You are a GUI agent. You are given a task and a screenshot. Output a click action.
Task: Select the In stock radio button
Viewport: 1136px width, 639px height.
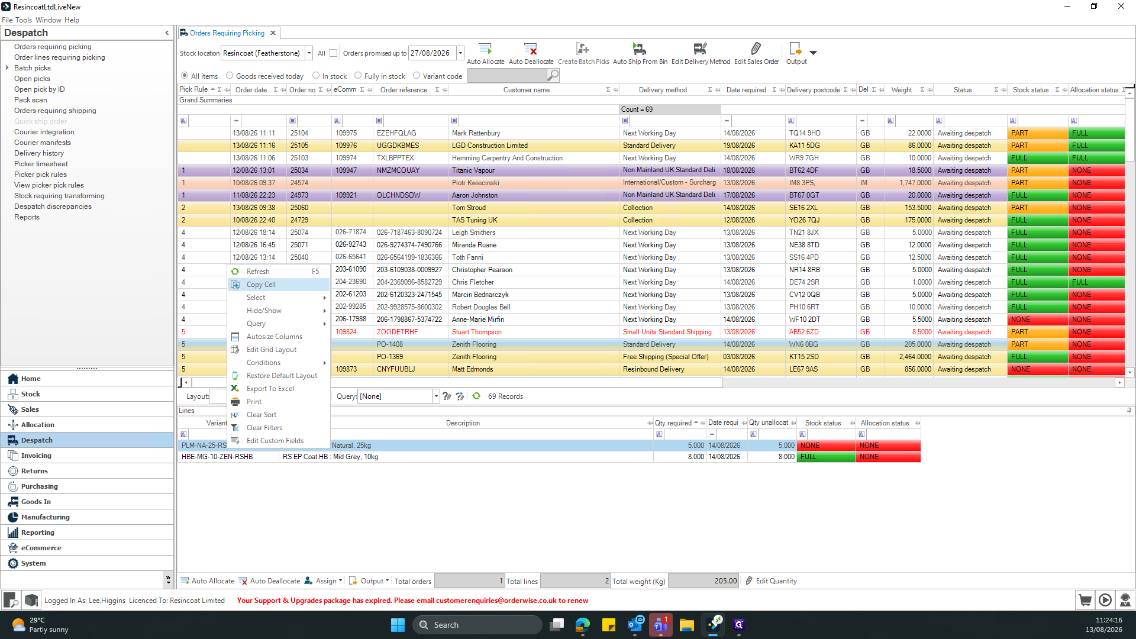click(x=316, y=76)
